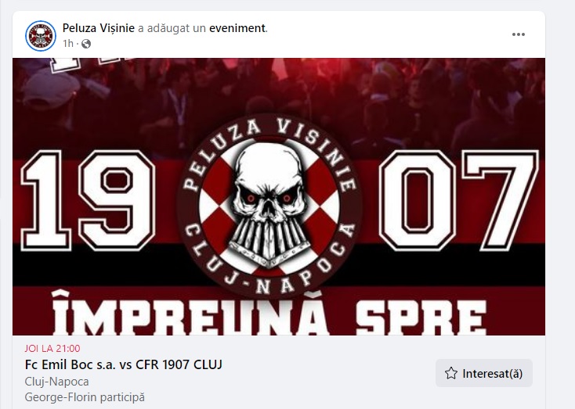
Task: Click the large '19' on the cover image
Action: [x=88, y=200]
